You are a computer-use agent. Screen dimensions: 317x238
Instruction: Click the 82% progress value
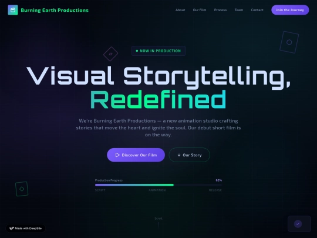tap(219, 180)
